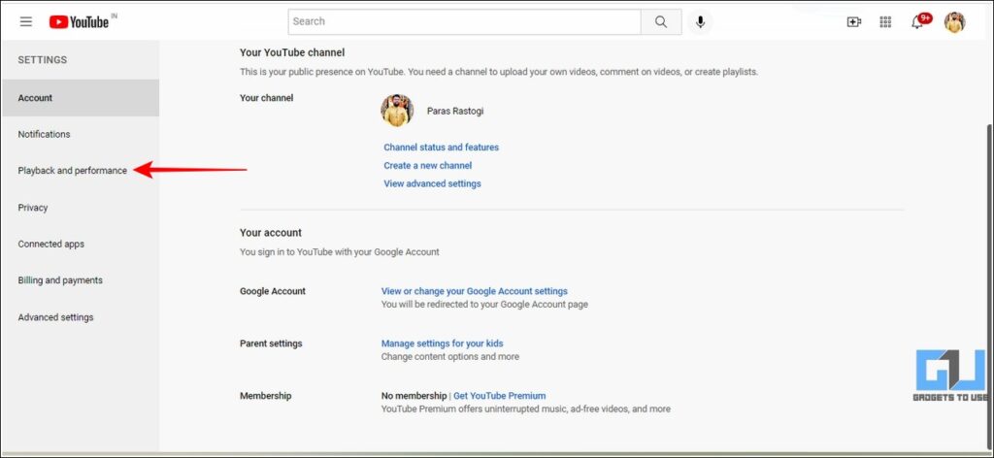Open Channel status and features link
Screen dimensions: 994x458
442,147
